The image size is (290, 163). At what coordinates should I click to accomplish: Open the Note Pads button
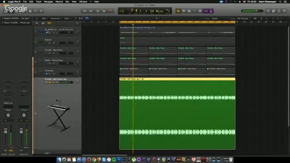pos(274,11)
